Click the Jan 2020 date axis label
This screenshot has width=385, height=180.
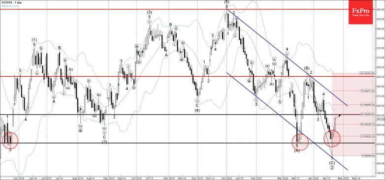(226, 178)
